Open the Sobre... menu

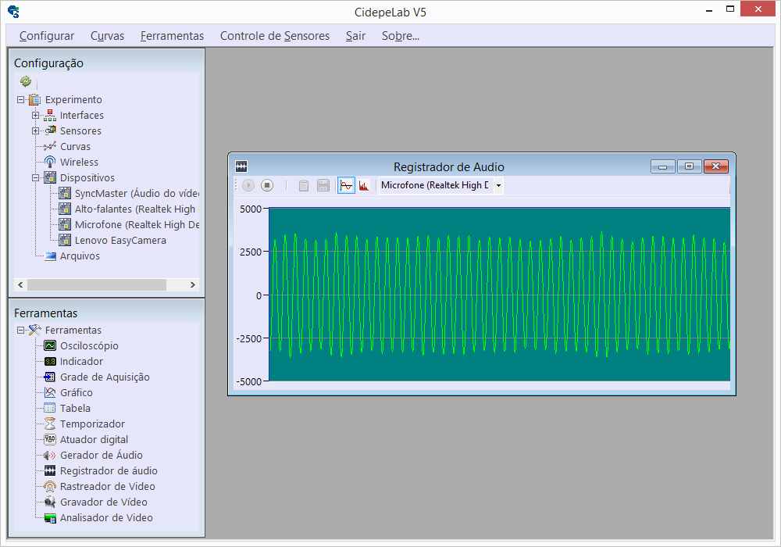pyautogui.click(x=400, y=36)
